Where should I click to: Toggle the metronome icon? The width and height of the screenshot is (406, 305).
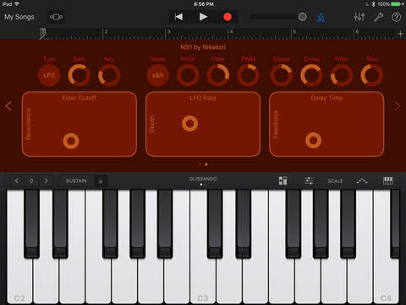pyautogui.click(x=321, y=17)
